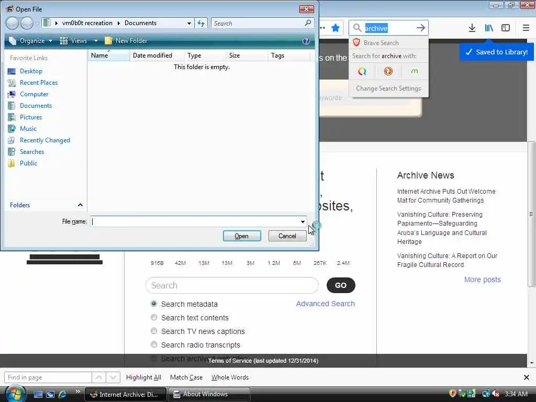Click the volume muted tray icon
This screenshot has height=402, width=536.
496,394
